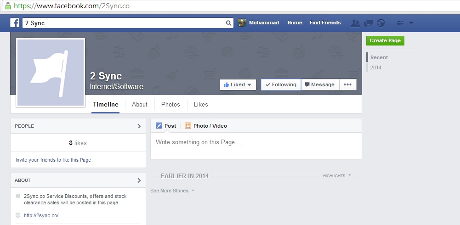This screenshot has height=225, width=460.
Task: Open the Highlights dropdown
Action: click(337, 176)
